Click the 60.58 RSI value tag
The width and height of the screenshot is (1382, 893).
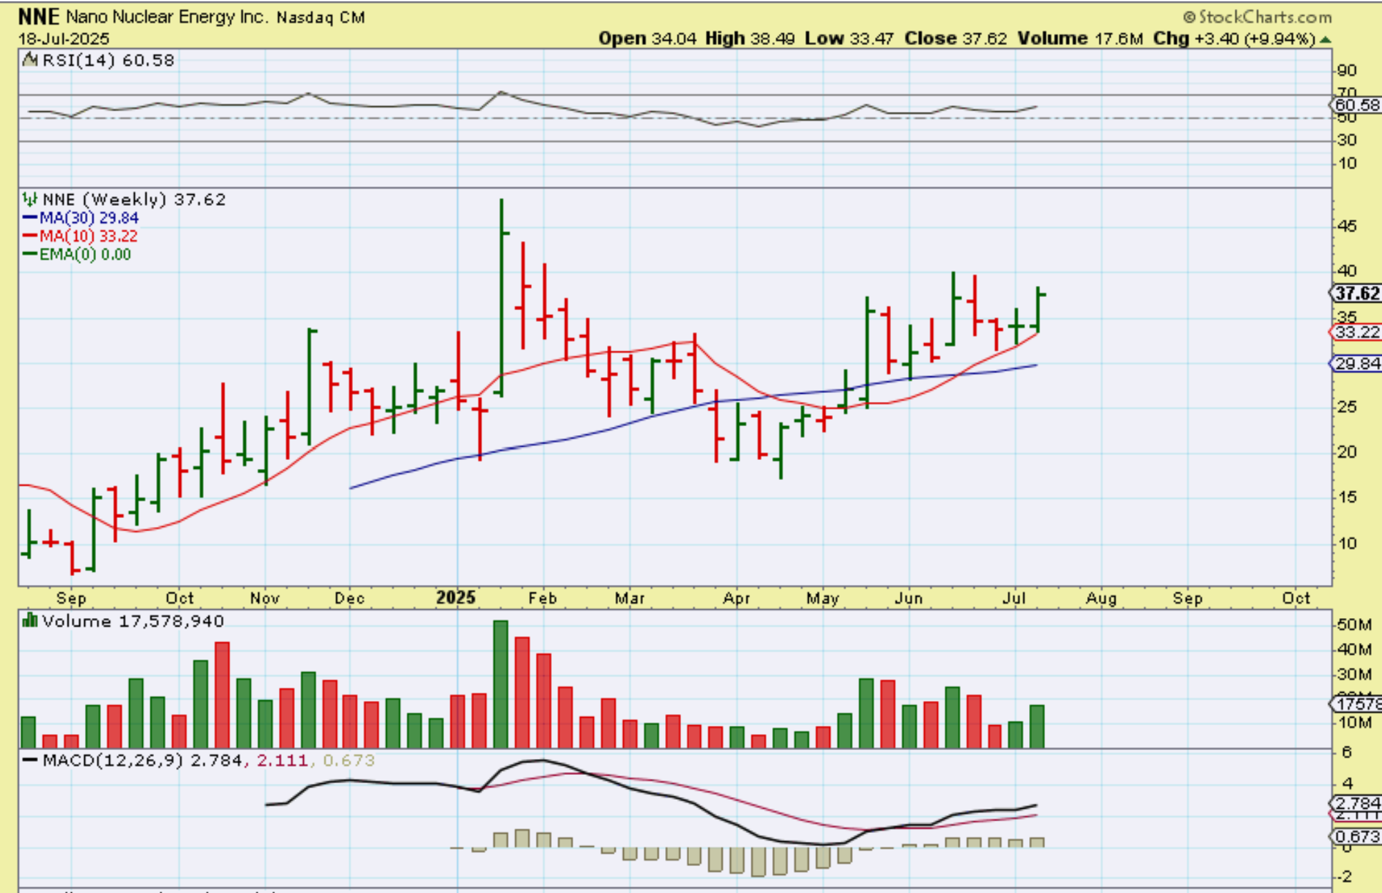point(1356,105)
